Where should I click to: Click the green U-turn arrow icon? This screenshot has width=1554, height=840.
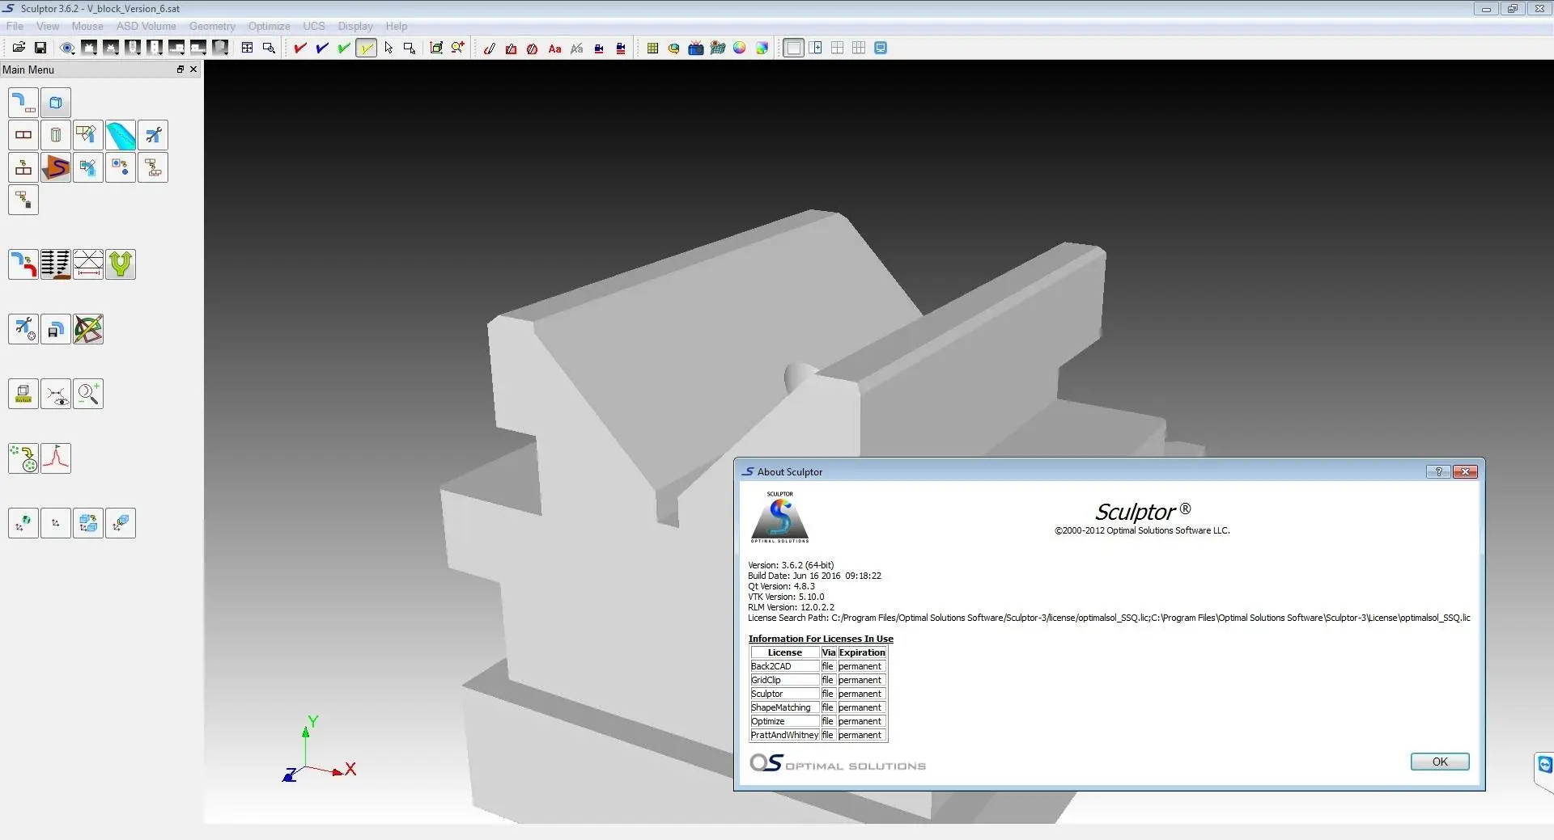[x=121, y=264]
